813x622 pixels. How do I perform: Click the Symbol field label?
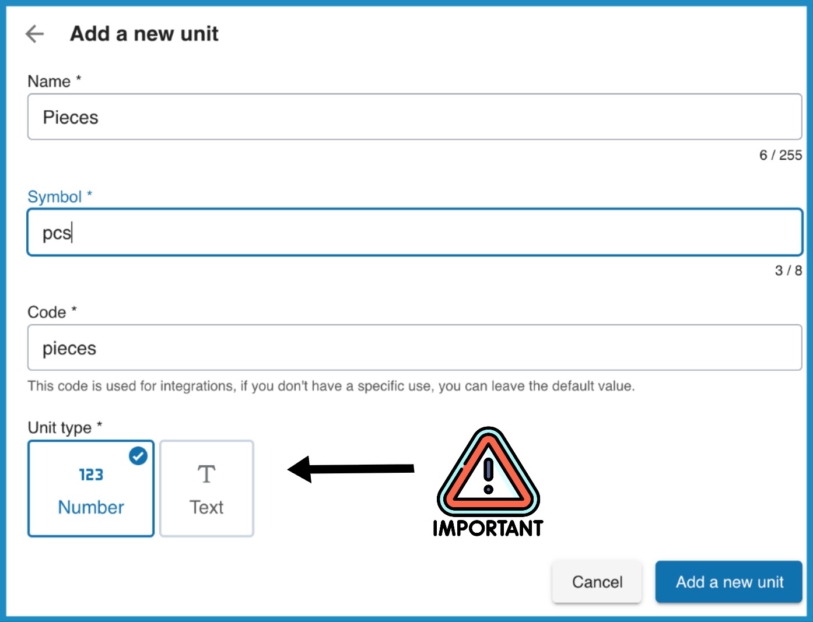tap(55, 197)
